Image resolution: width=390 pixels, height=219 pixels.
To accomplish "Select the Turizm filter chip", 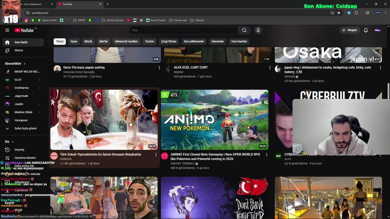I will tap(150, 41).
